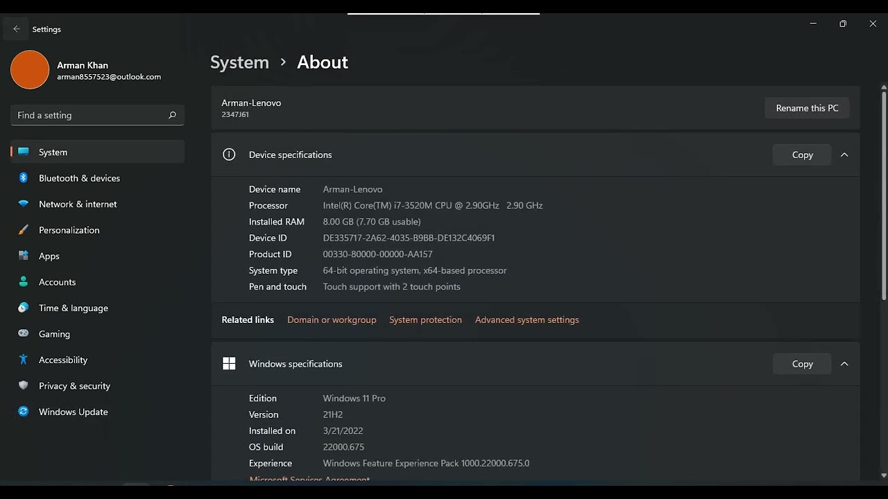888x499 pixels.
Task: Click the Network wifi icon
Action: pyautogui.click(x=24, y=204)
